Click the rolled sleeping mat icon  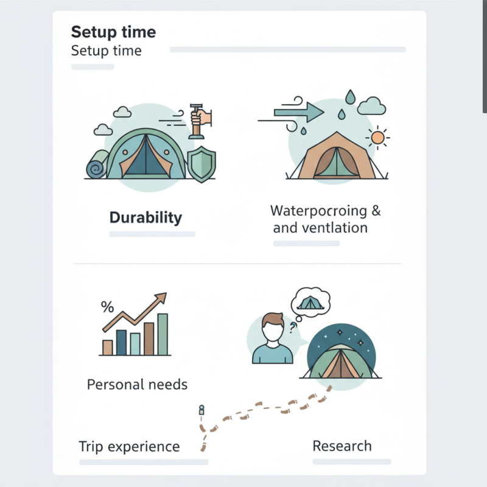(97, 164)
